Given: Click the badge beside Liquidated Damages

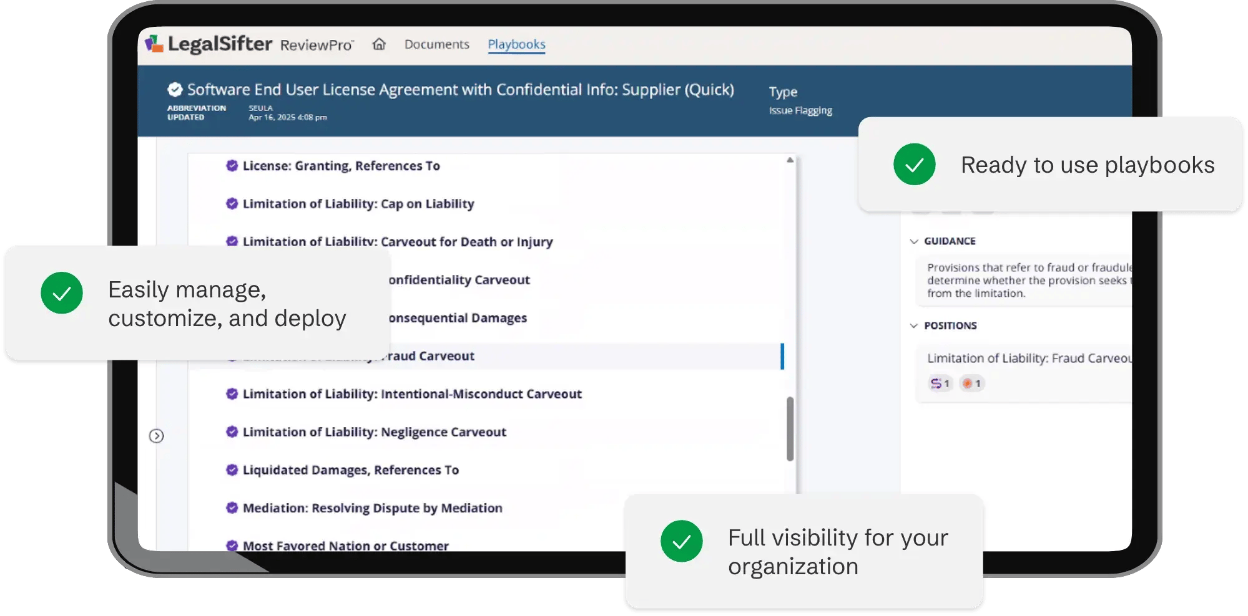Looking at the screenshot, I should click(x=232, y=470).
